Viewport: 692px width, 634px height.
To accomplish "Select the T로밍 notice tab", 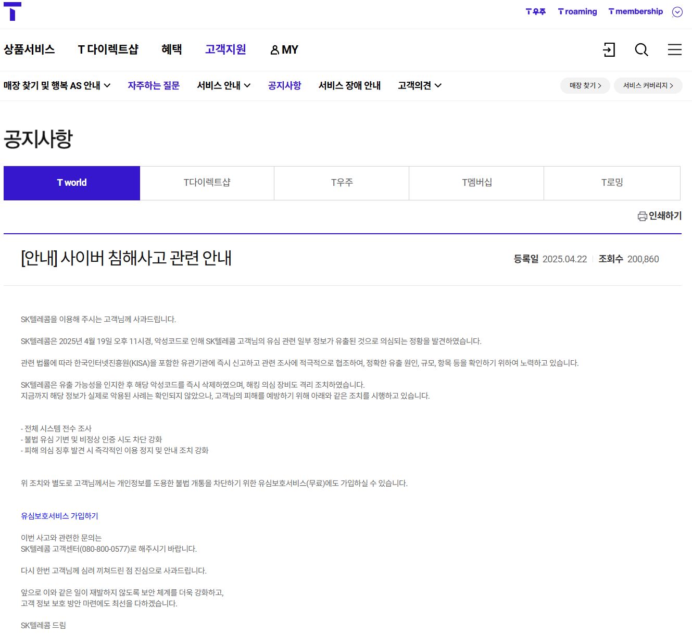I will click(x=612, y=183).
